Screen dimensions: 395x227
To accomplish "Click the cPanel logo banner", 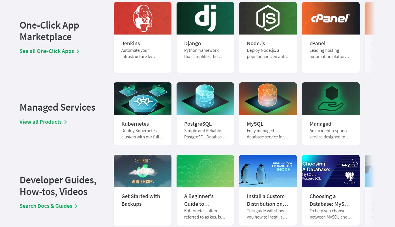I will (330, 19).
